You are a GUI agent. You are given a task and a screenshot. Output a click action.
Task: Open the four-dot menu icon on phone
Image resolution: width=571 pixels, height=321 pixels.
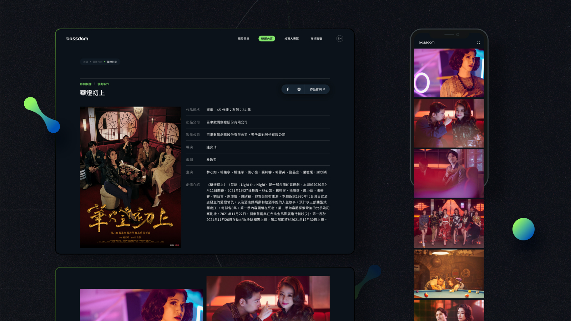click(478, 42)
